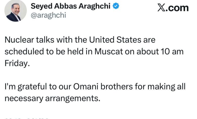This screenshot has height=119, width=197.
Task: Open Seyed Abbas Araghchi's profile photo
Action: click(x=16, y=11)
